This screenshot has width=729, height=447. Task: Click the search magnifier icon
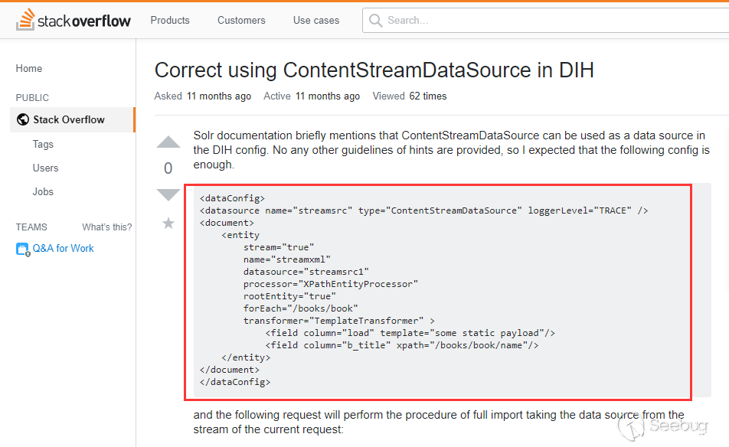(x=375, y=21)
